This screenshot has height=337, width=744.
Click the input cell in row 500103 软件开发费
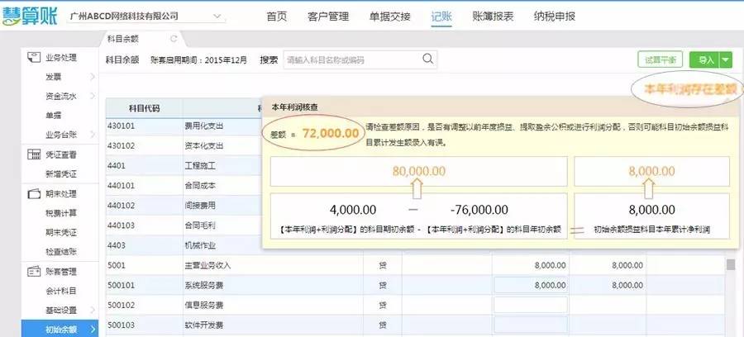tap(531, 325)
